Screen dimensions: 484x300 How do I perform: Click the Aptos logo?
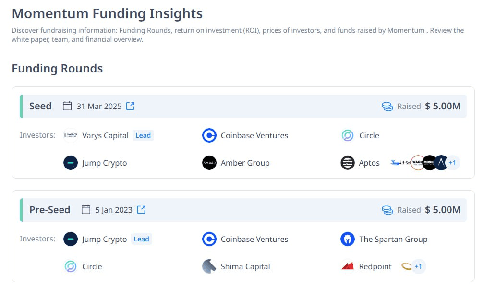click(348, 163)
